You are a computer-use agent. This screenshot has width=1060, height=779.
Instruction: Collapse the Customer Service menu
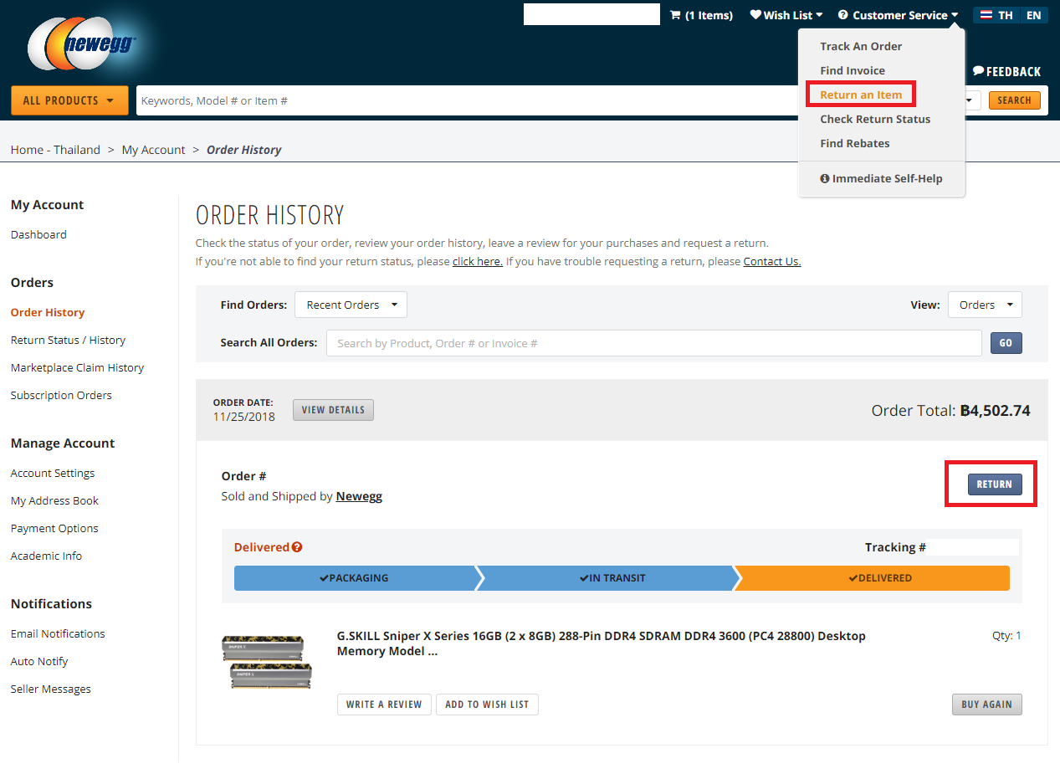(x=899, y=15)
